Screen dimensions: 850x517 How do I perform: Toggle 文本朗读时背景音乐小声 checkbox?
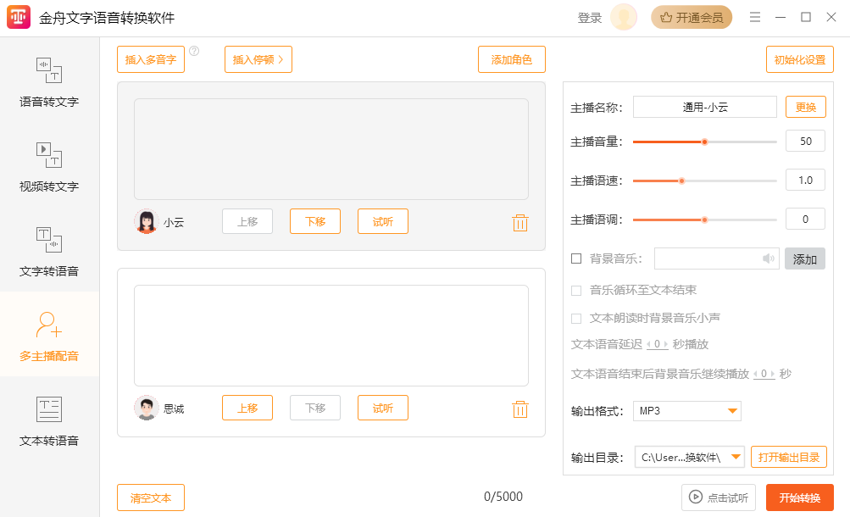tap(576, 319)
